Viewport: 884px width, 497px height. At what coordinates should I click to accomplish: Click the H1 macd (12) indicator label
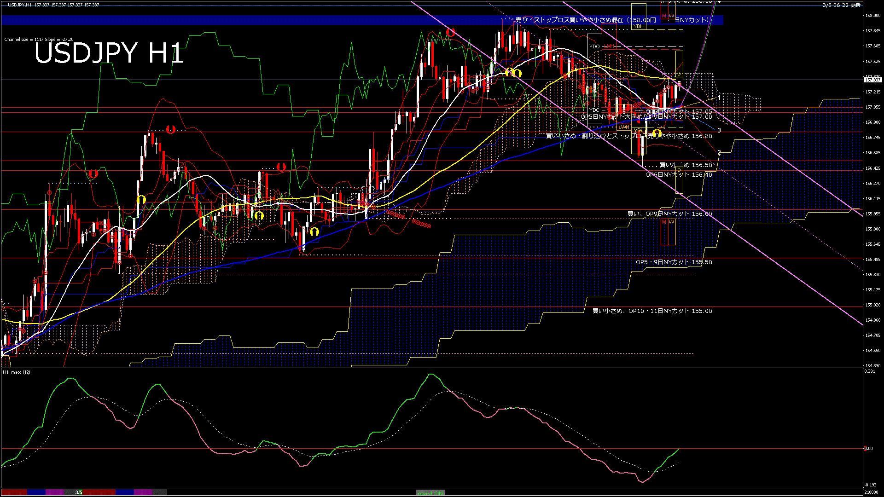17,372
